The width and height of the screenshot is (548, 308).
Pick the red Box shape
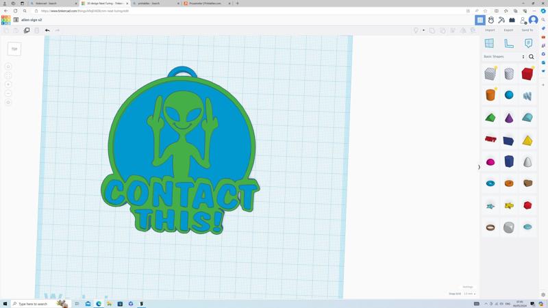pos(527,74)
